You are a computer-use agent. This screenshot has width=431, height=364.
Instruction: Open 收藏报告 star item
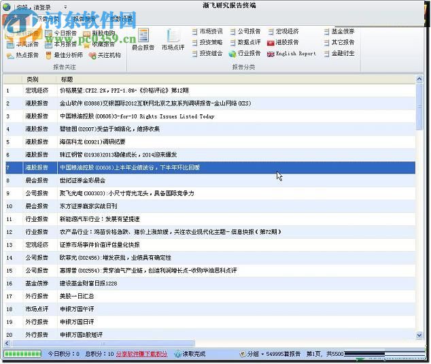(x=99, y=44)
